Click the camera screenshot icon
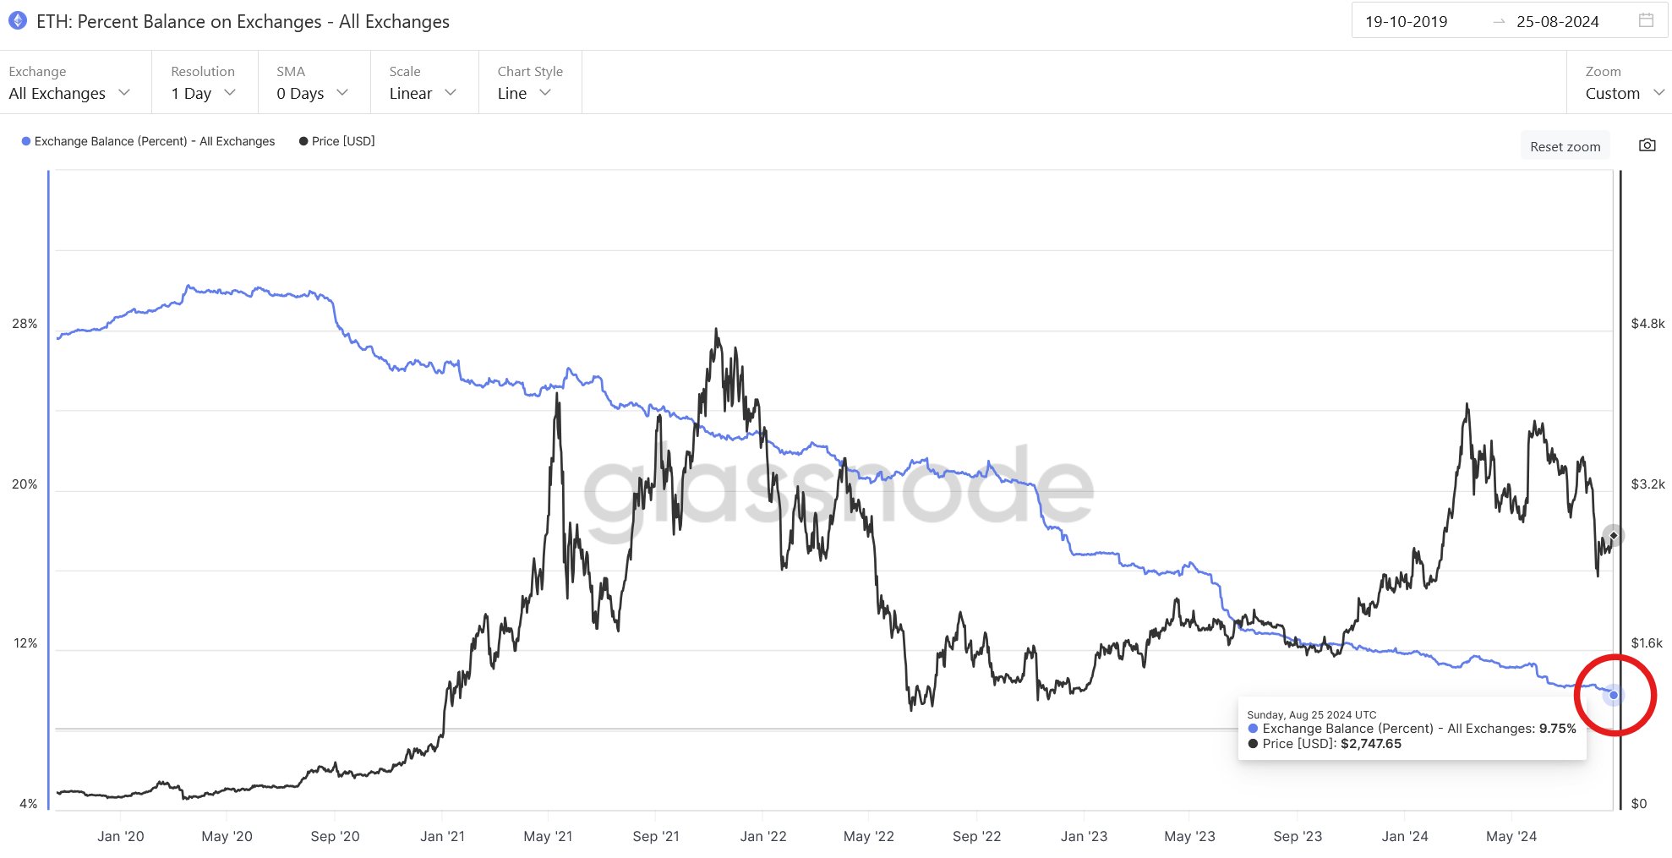1672x858 pixels. (1647, 145)
